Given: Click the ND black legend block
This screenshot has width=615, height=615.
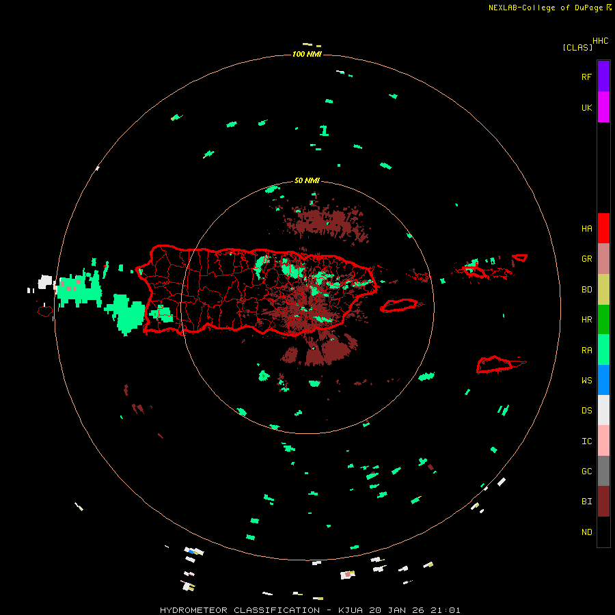Looking at the screenshot, I should coord(603,532).
